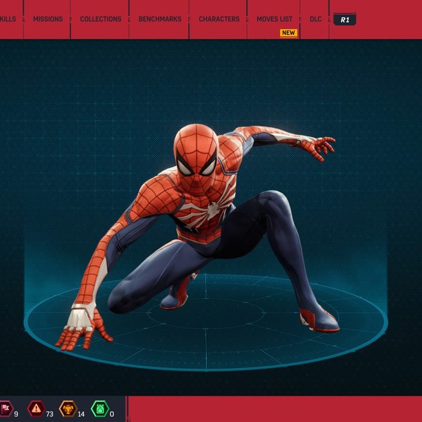Go to the Characters tab
The image size is (422, 422).
(219, 19)
